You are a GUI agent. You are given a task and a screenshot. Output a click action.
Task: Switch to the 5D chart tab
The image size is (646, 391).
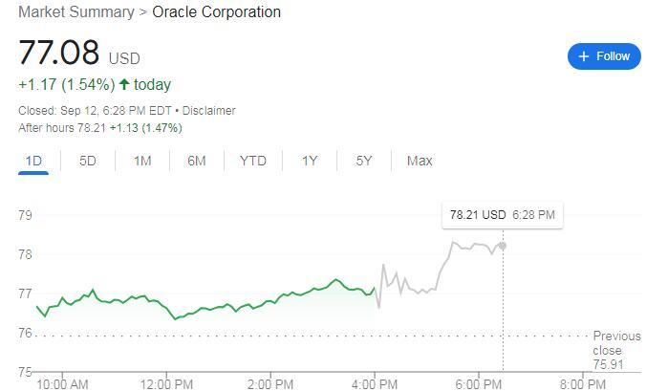coord(88,161)
